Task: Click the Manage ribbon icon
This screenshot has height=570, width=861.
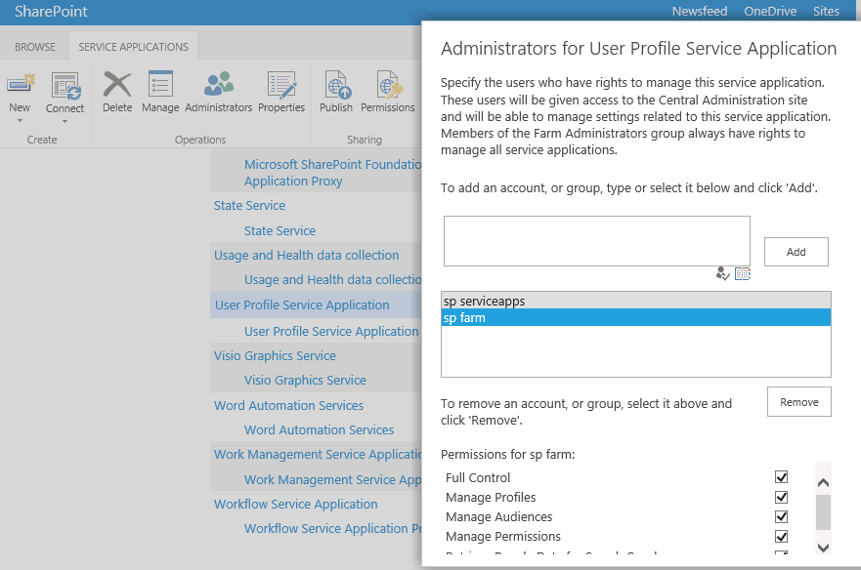Action: (x=160, y=85)
